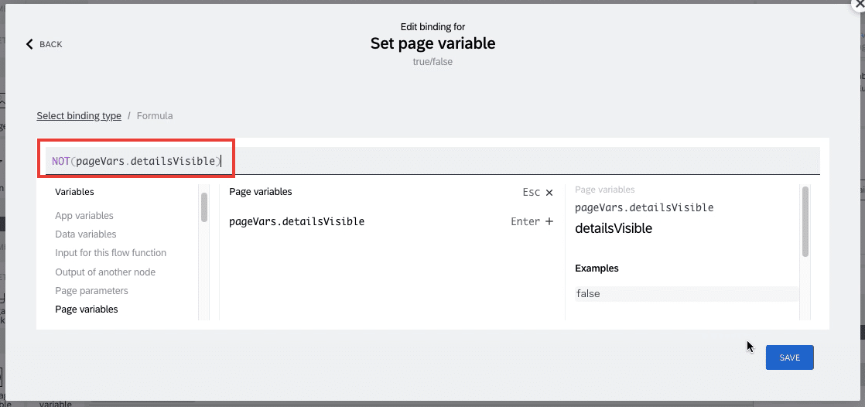Save the formula with SAVE button
Viewport: 865px width, 407px height.
(789, 357)
